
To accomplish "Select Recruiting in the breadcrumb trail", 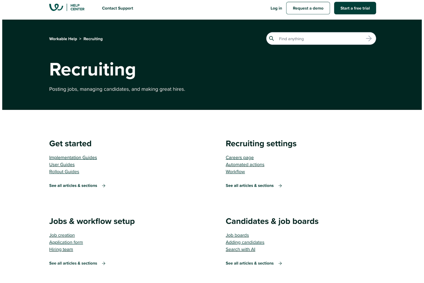I will 93,39.
